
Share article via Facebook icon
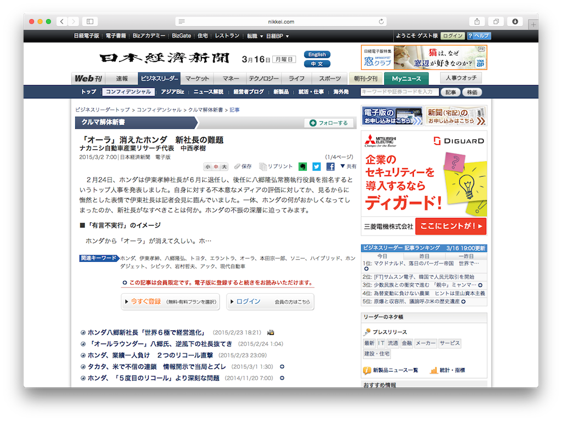330,166
